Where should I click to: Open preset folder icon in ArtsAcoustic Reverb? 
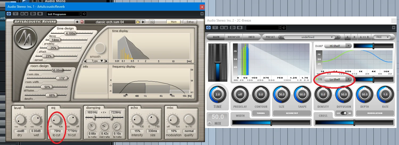click(x=138, y=22)
